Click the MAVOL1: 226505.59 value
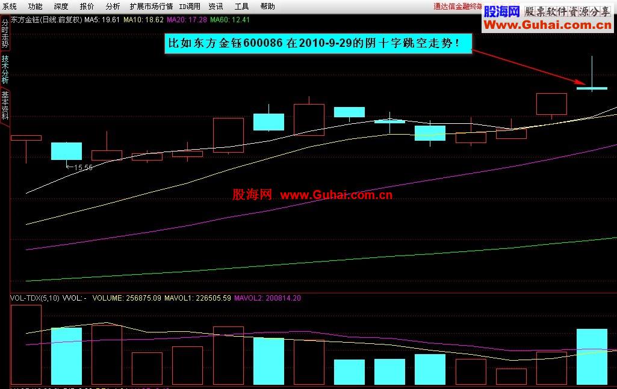 coord(197,298)
